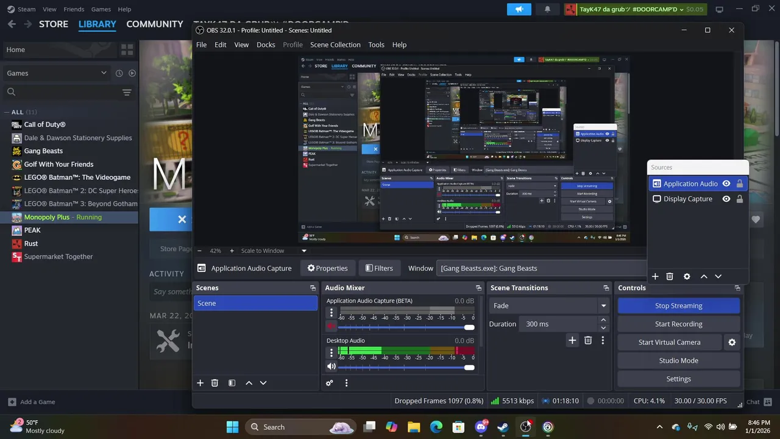780x439 pixels.
Task: Open OBS Edit menu
Action: [x=220, y=45]
